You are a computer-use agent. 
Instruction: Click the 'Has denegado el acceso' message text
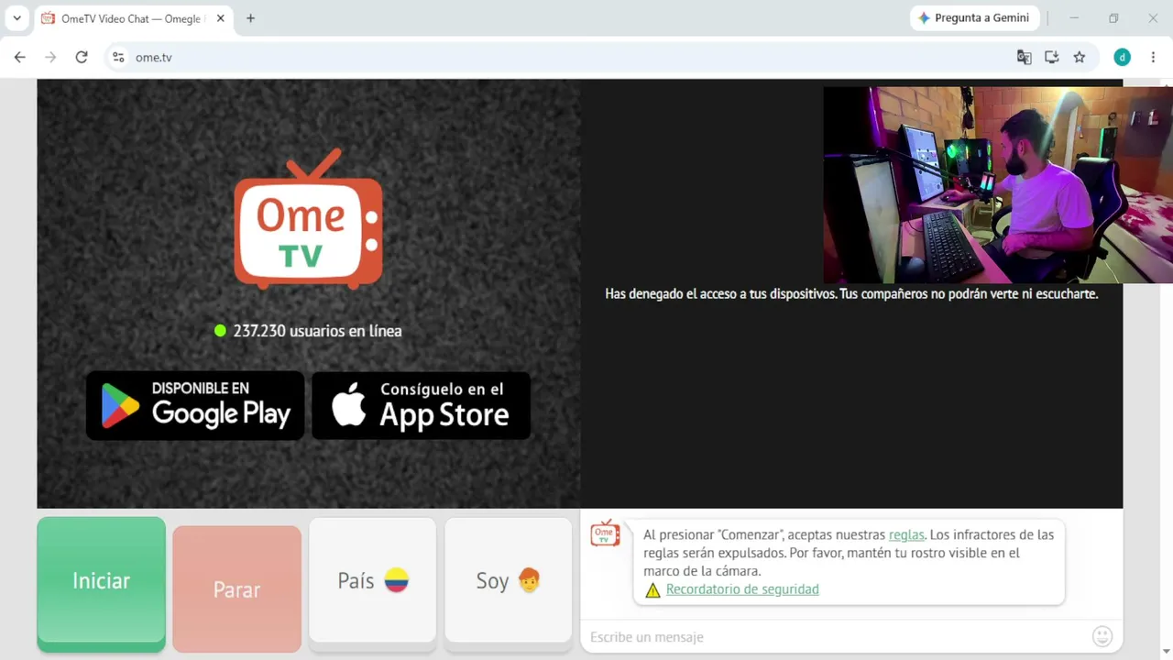click(x=851, y=294)
